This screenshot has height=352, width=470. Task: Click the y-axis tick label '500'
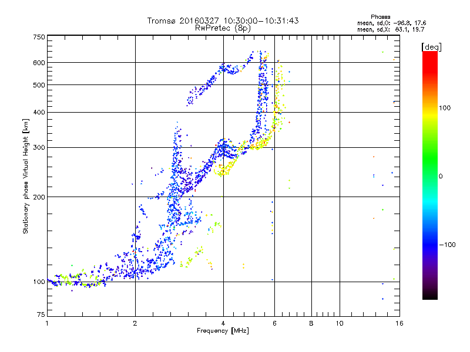pyautogui.click(x=39, y=85)
